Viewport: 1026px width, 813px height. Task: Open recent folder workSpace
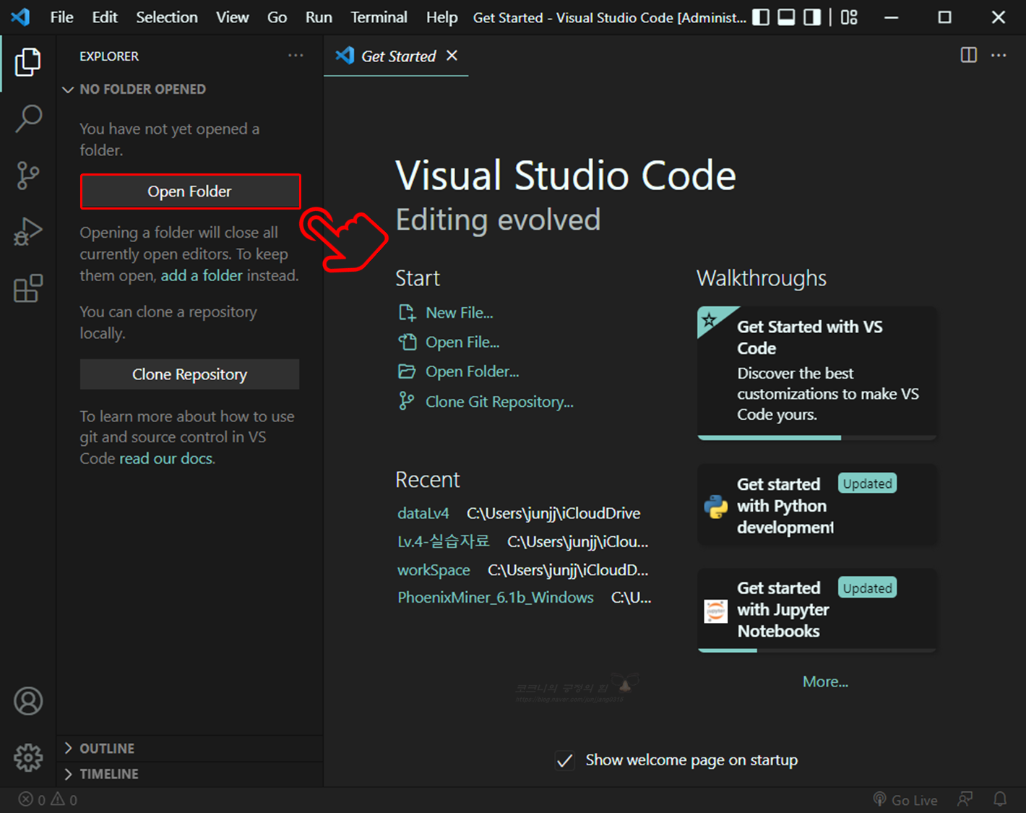click(x=434, y=570)
